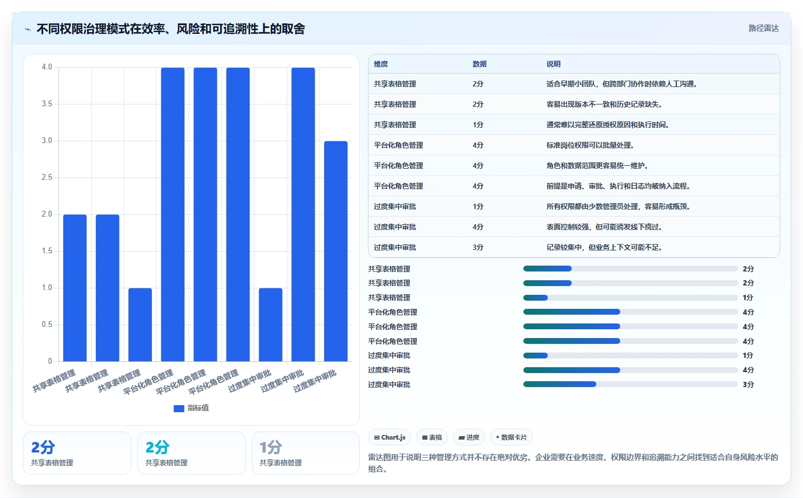This screenshot has height=498, width=803.
Task: Click the 数据 table column header
Action: point(479,64)
